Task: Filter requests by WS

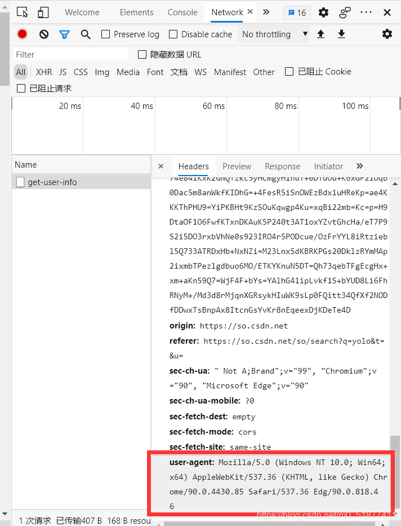Action: tap(200, 72)
